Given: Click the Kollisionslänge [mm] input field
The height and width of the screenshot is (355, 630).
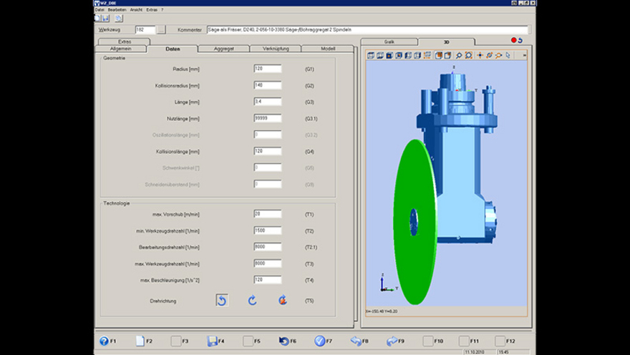Looking at the screenshot, I should [x=268, y=151].
